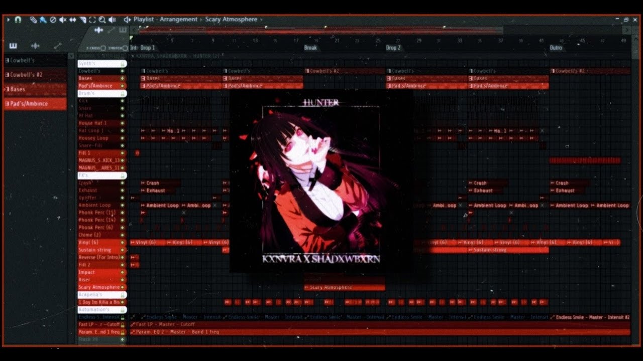Click the playlist scroll-left arrow button
Image resolution: width=643 pixels, height=361 pixels.
[134, 30]
